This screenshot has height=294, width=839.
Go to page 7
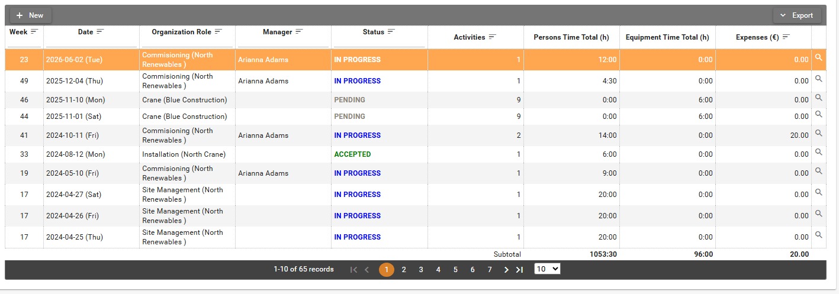490,270
